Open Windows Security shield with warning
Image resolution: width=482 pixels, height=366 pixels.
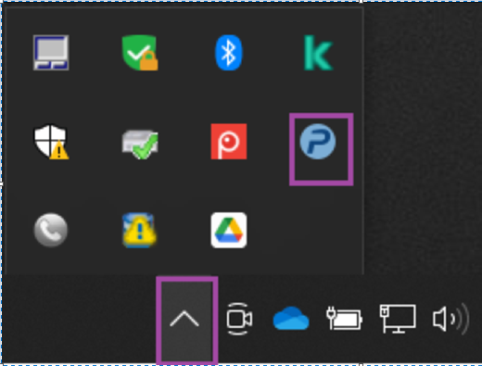(x=51, y=142)
